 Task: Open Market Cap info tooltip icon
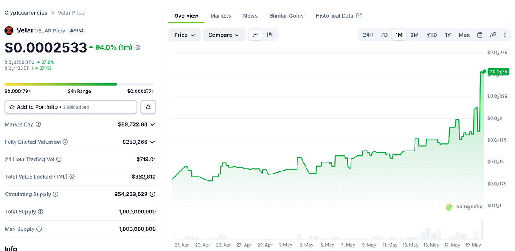pyautogui.click(x=38, y=124)
